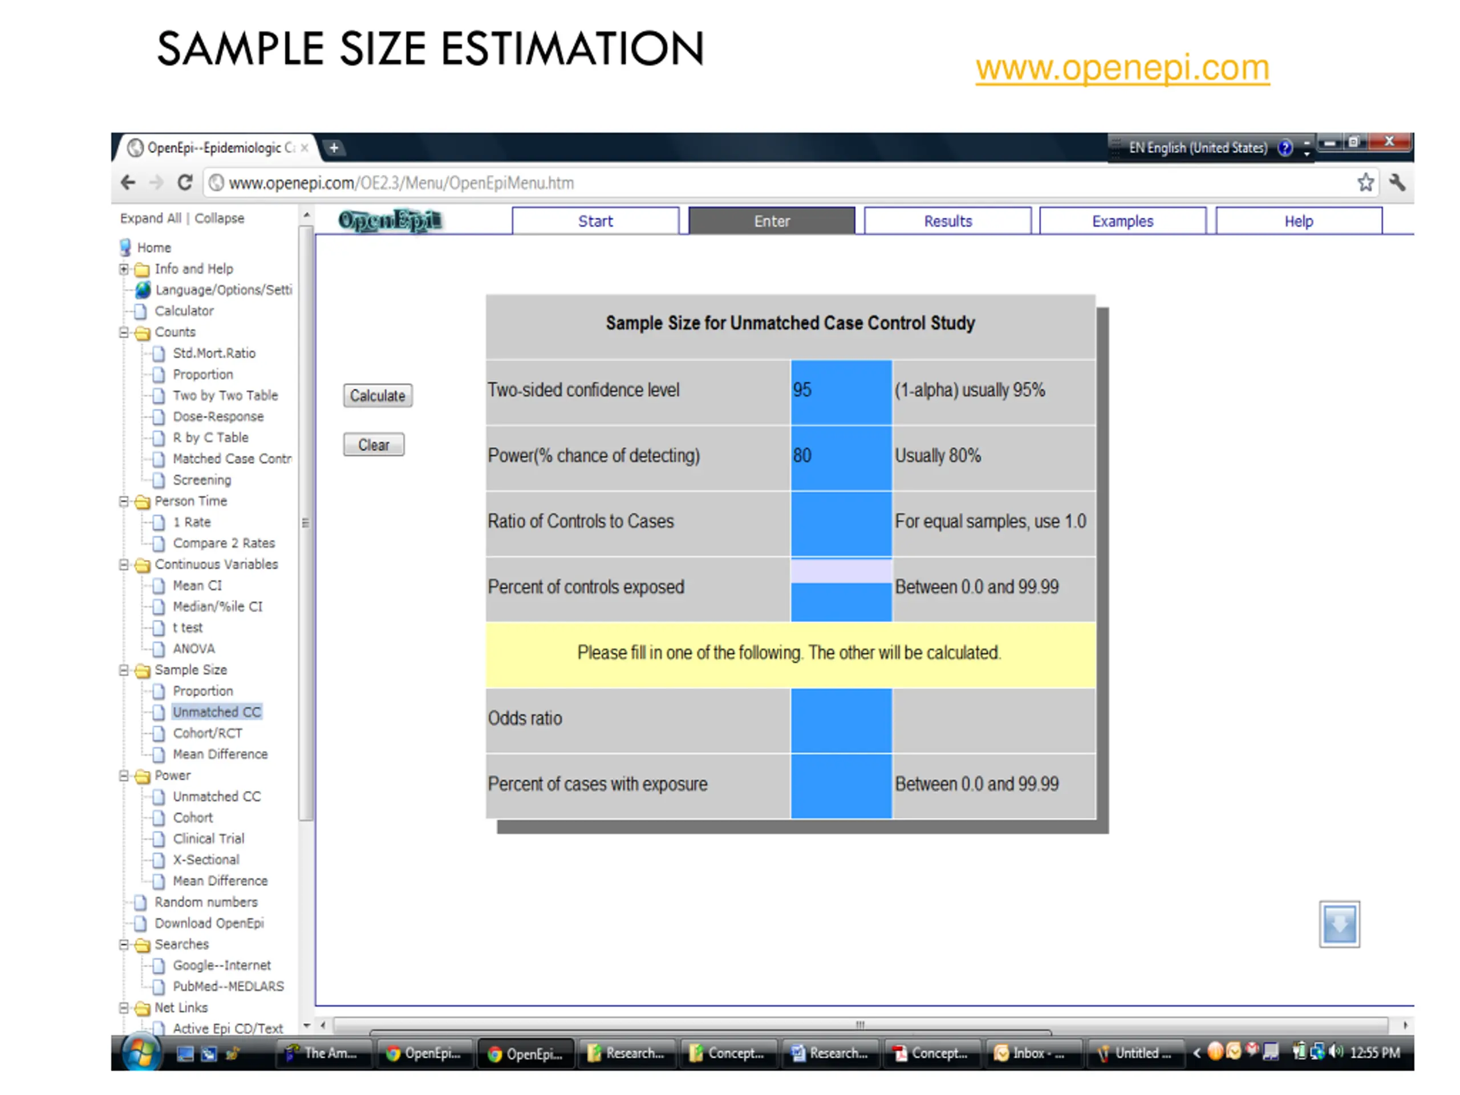Reload the OpenEpi page

(185, 182)
